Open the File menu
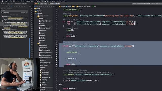The image size is (162, 91). click(11, 1)
